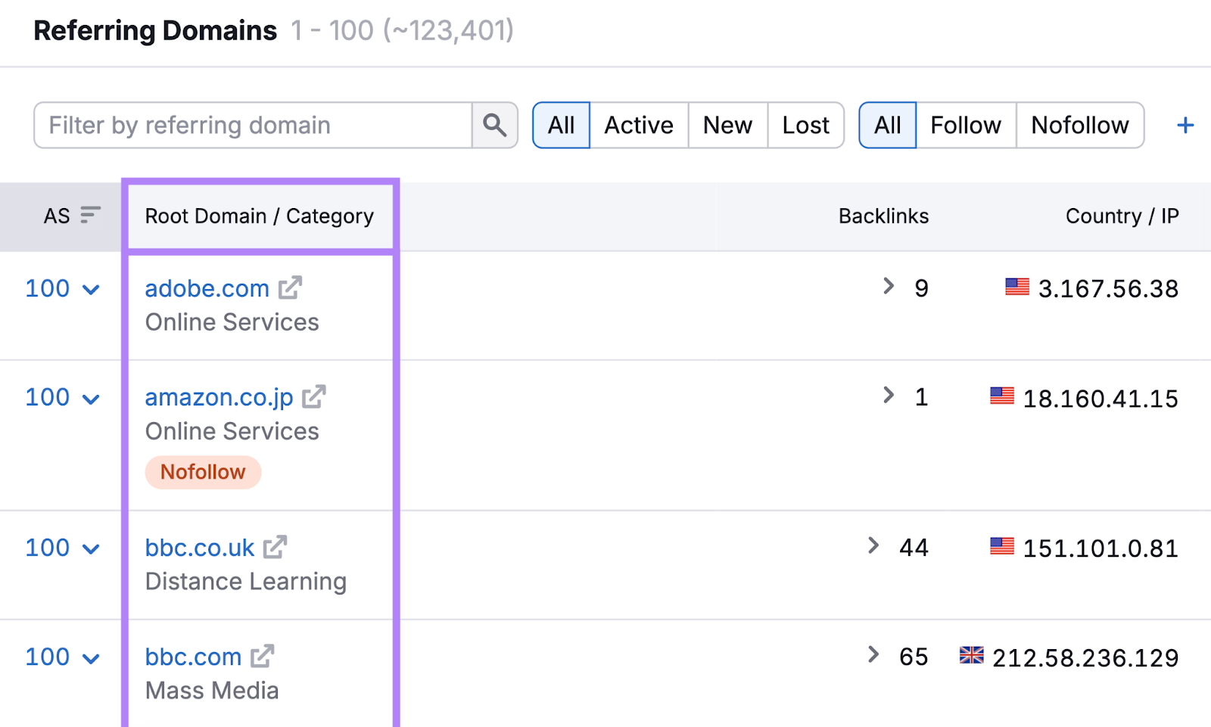Select the Nofollow filter tab
1211x727 pixels.
click(1080, 125)
